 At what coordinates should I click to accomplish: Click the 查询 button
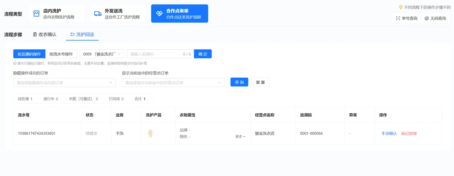[239, 82]
